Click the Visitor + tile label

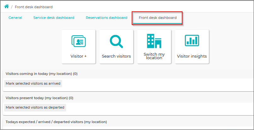click(x=78, y=56)
